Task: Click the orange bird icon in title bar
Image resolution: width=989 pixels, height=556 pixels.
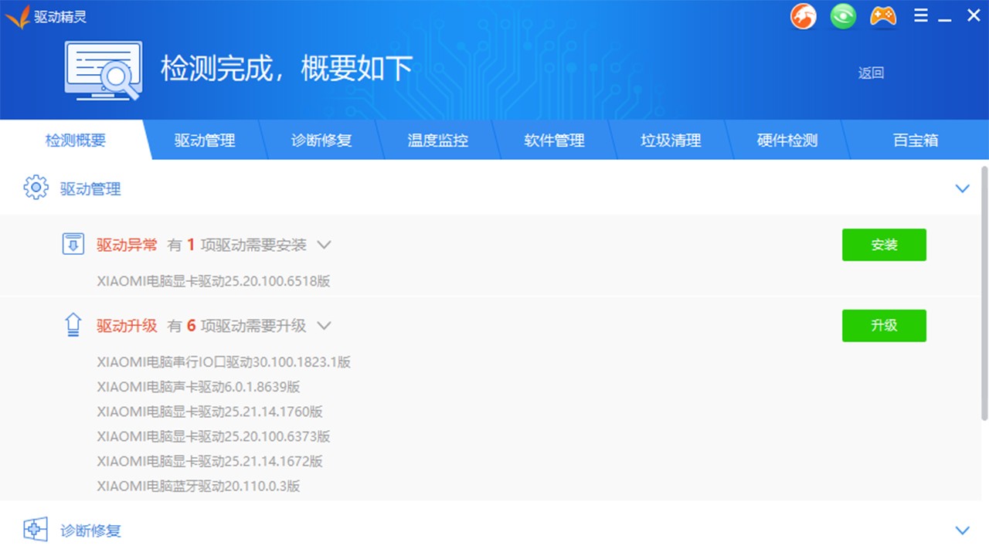Action: pyautogui.click(x=804, y=16)
